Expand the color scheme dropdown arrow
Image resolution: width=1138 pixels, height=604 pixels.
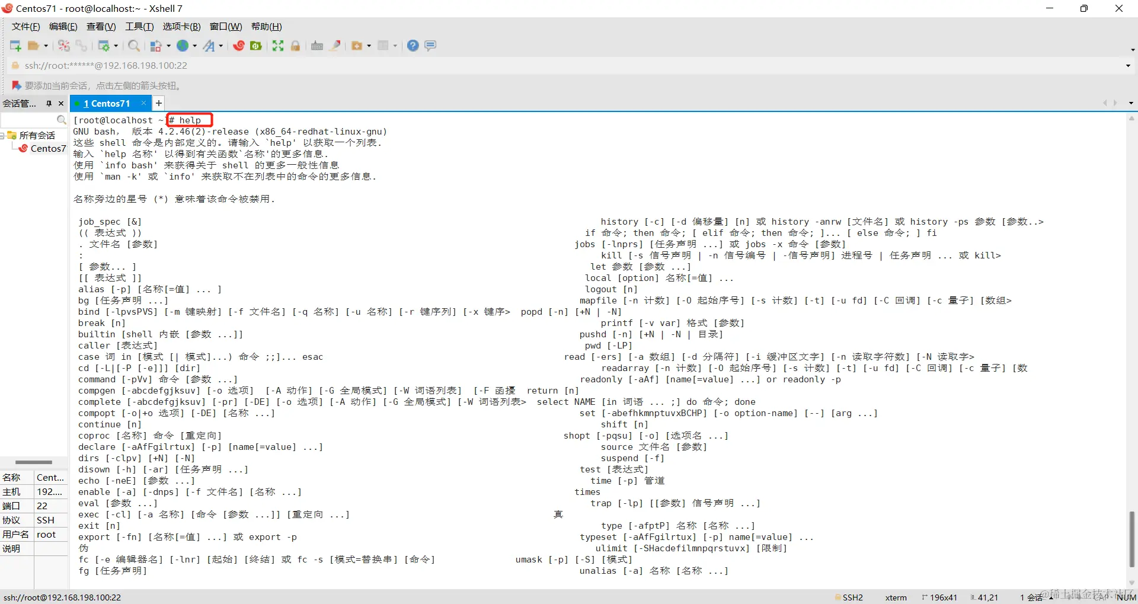[x=168, y=46]
